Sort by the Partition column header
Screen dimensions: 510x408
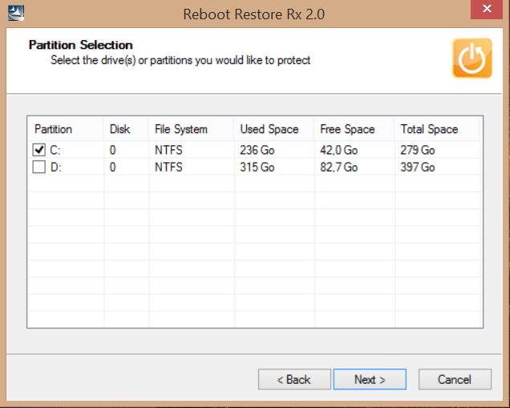pos(66,129)
